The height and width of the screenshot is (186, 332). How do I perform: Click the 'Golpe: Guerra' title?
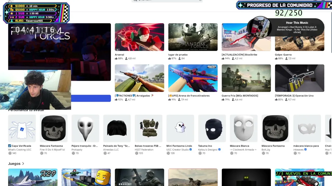click(283, 55)
